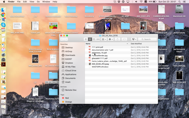Select Dropbox in Finder sidebar
This screenshot has height=118, width=189.
point(69,63)
